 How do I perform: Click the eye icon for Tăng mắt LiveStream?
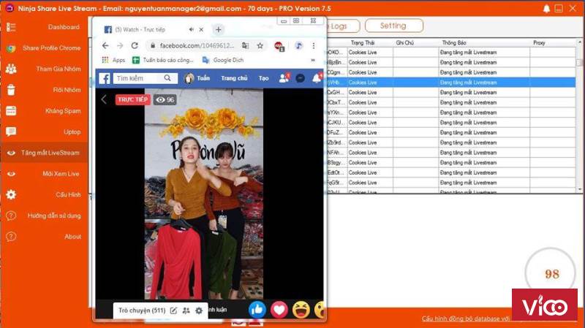tap(11, 153)
